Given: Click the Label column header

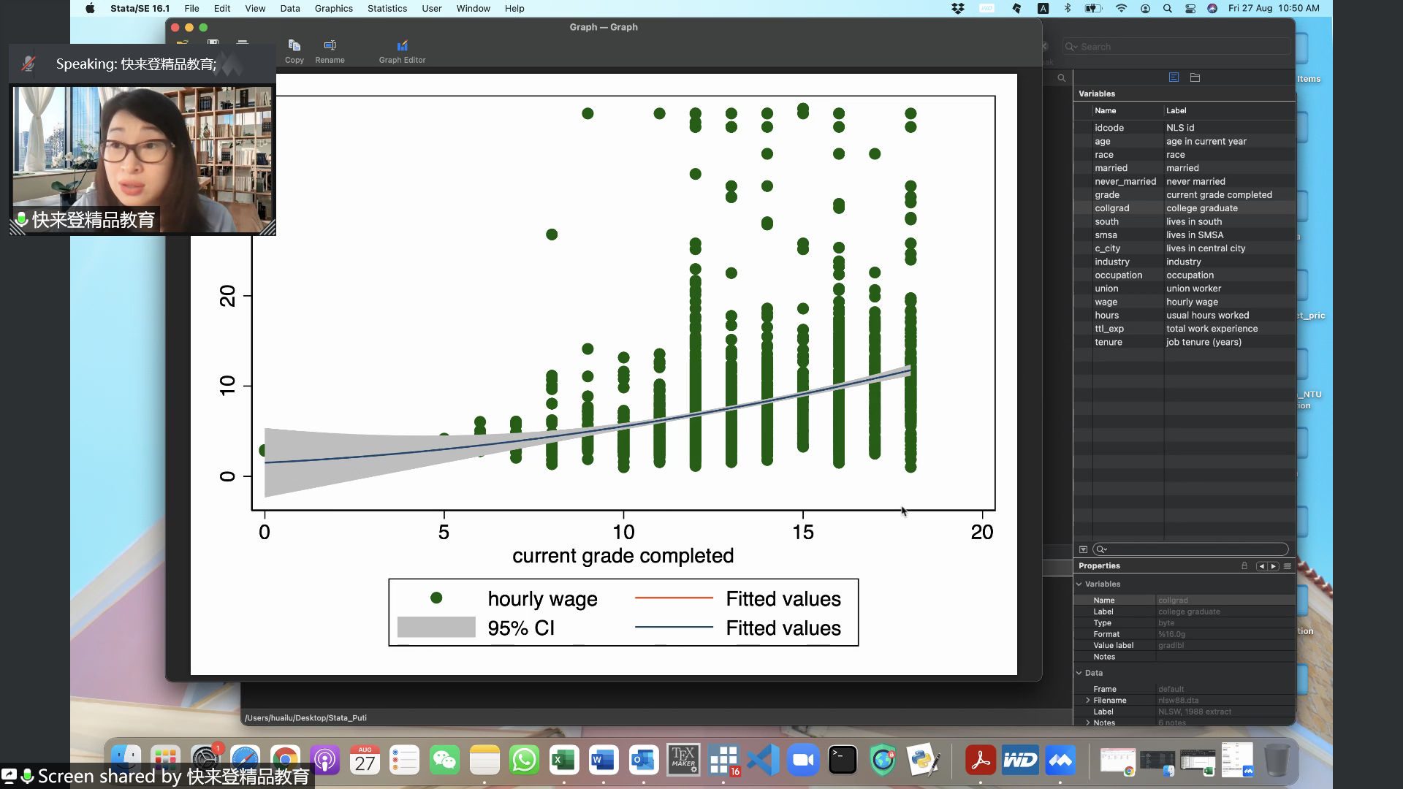Looking at the screenshot, I should pos(1176,110).
